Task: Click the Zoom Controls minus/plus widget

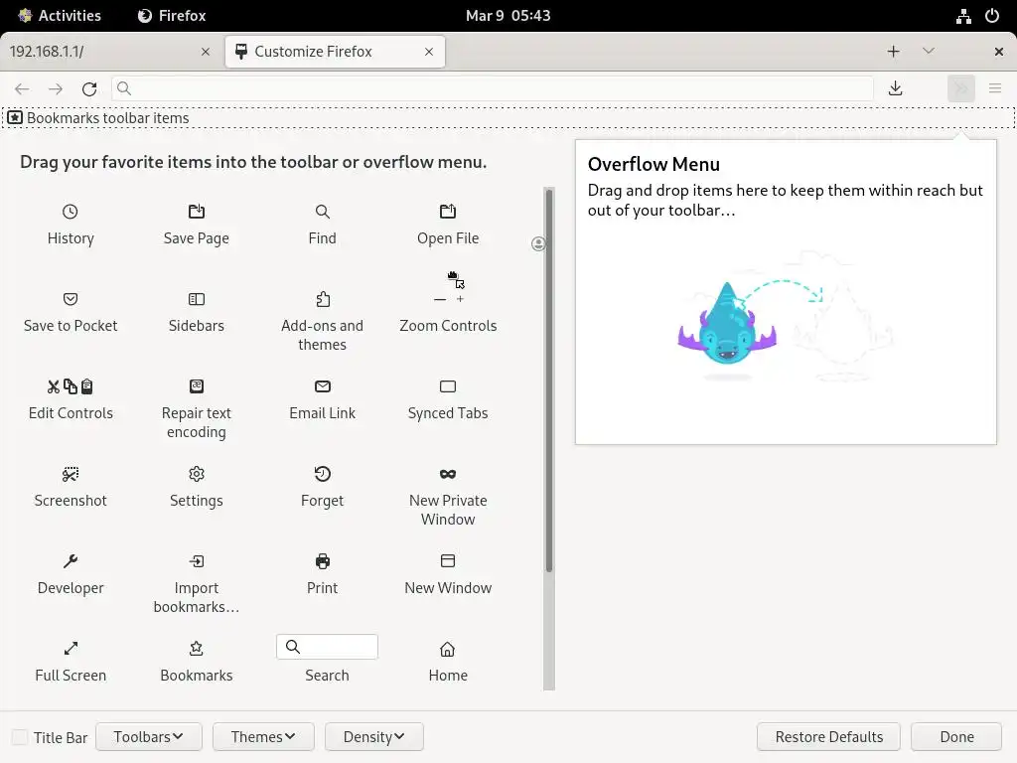Action: tap(449, 299)
